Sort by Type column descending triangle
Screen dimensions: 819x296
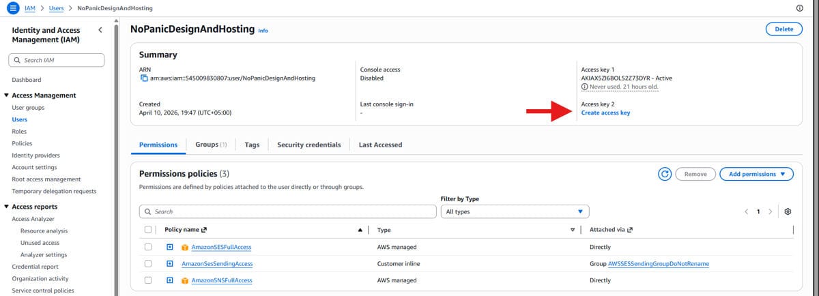pos(573,230)
